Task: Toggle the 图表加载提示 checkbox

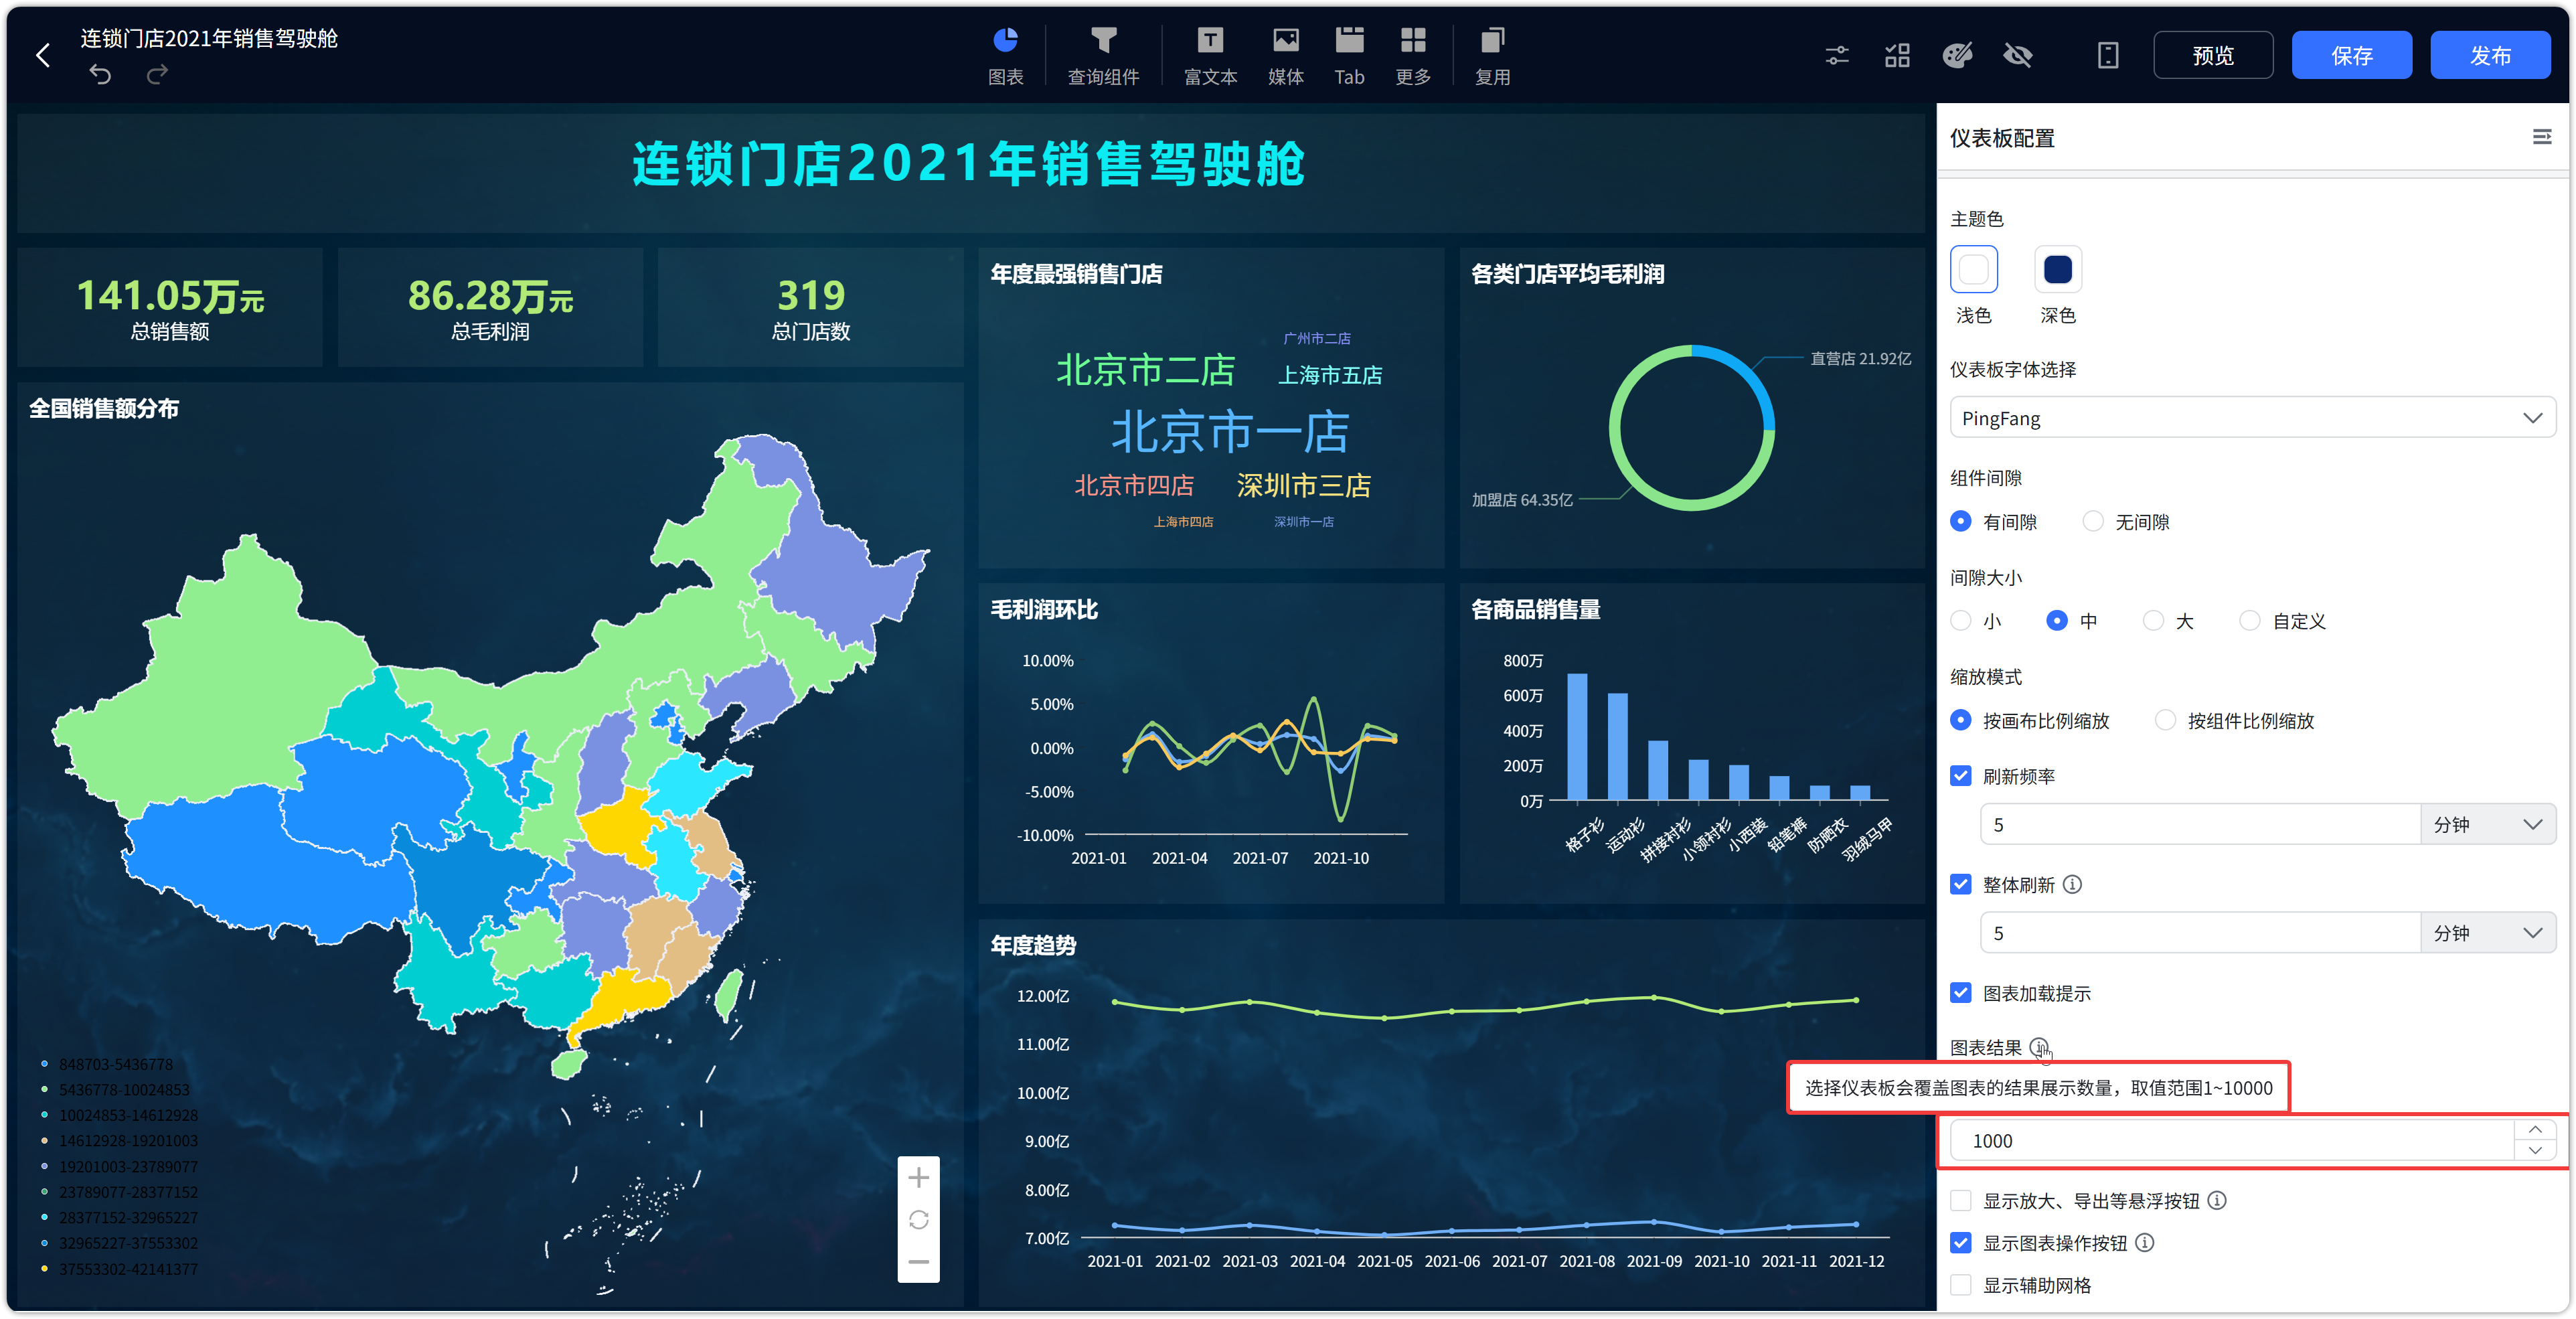Action: 1961,993
